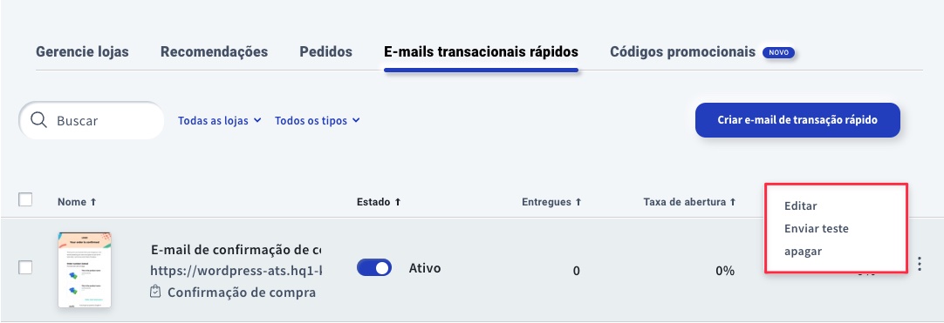This screenshot has height=323, width=944.
Task: Click the magnifier search icon
Action: (38, 120)
